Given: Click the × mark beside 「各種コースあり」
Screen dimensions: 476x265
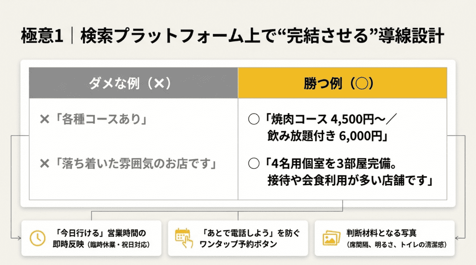Looking at the screenshot, I should [44, 120].
